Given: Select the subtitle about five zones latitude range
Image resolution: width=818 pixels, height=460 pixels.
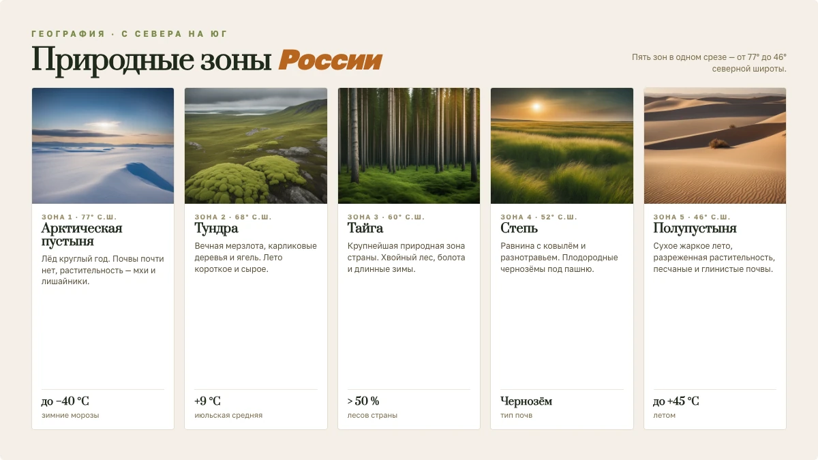Looking at the screenshot, I should (x=709, y=63).
